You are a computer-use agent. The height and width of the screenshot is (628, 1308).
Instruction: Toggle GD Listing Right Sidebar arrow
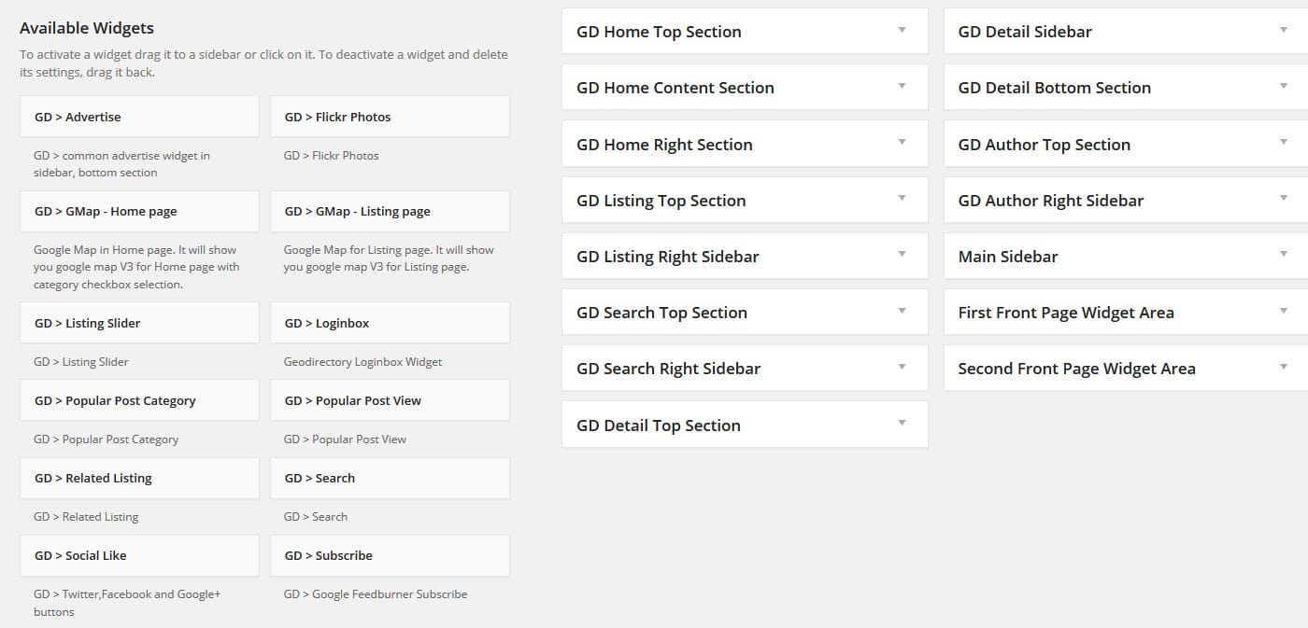[x=902, y=255]
